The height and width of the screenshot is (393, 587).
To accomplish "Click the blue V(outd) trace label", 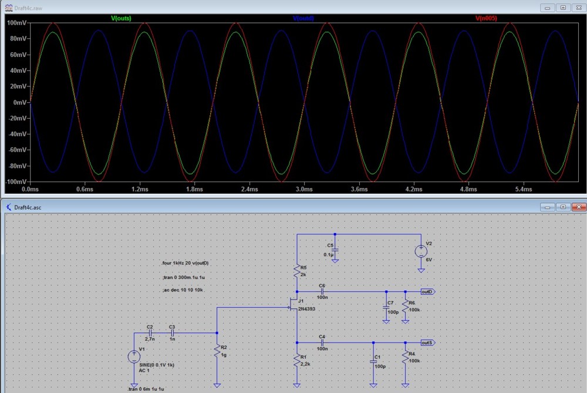I will 303,18.
